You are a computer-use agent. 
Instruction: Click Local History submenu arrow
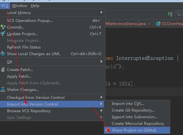[101, 12]
